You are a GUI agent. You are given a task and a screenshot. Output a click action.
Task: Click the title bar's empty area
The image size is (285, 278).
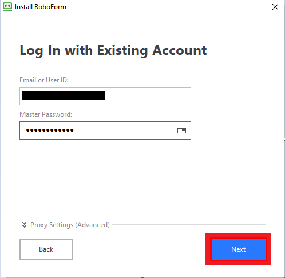(x=168, y=7)
